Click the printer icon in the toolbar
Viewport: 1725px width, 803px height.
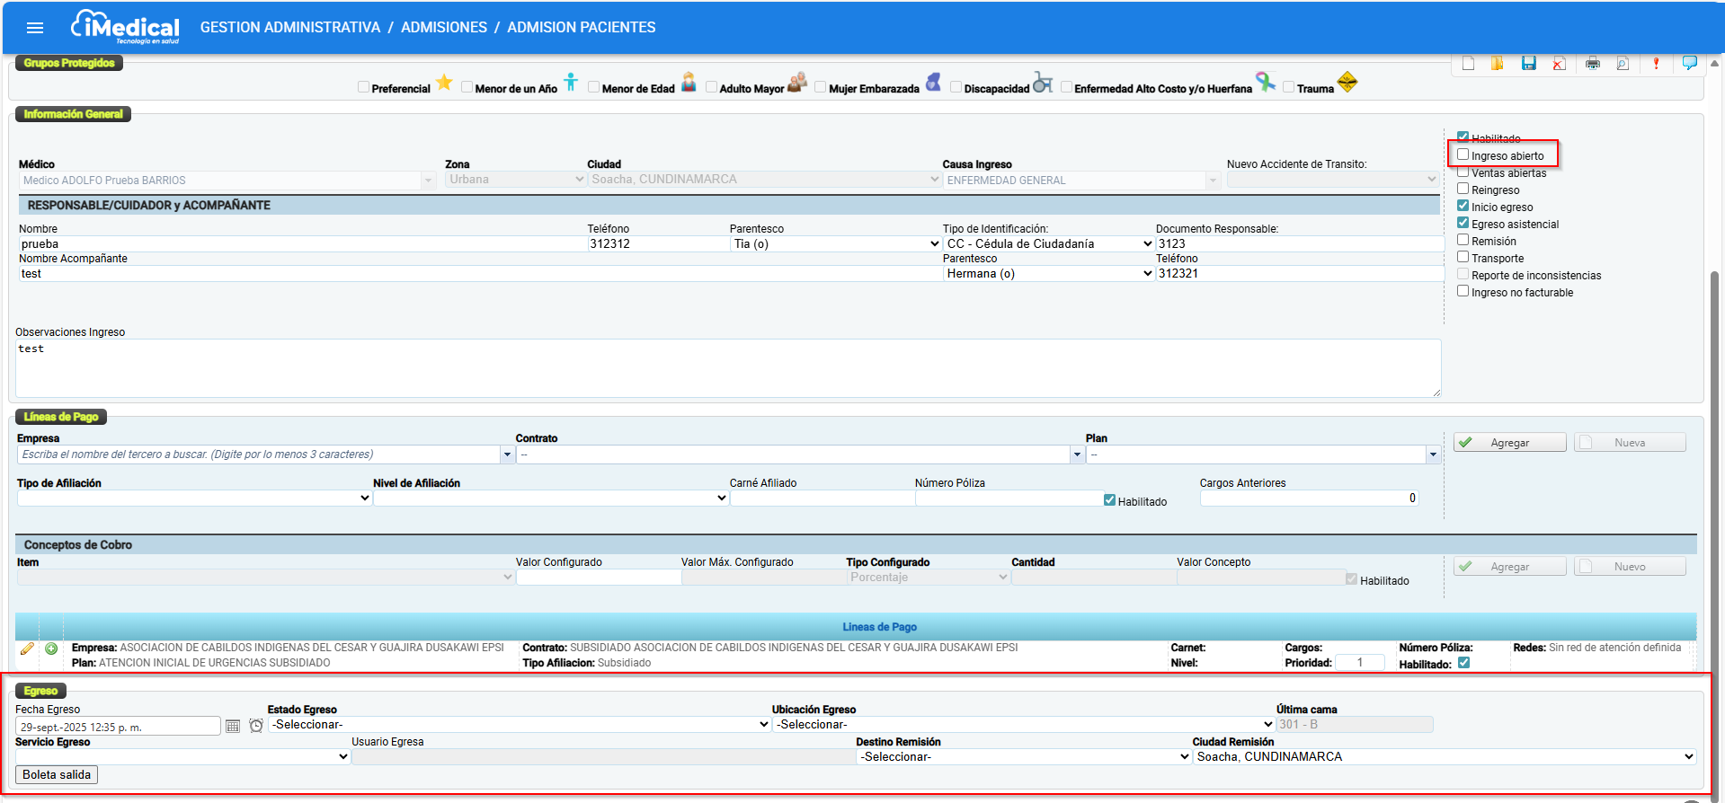(1592, 64)
